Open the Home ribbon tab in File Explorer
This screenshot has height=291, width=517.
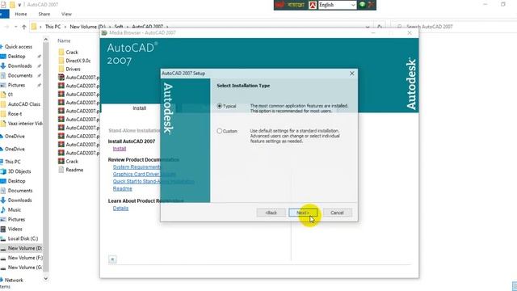(x=21, y=14)
